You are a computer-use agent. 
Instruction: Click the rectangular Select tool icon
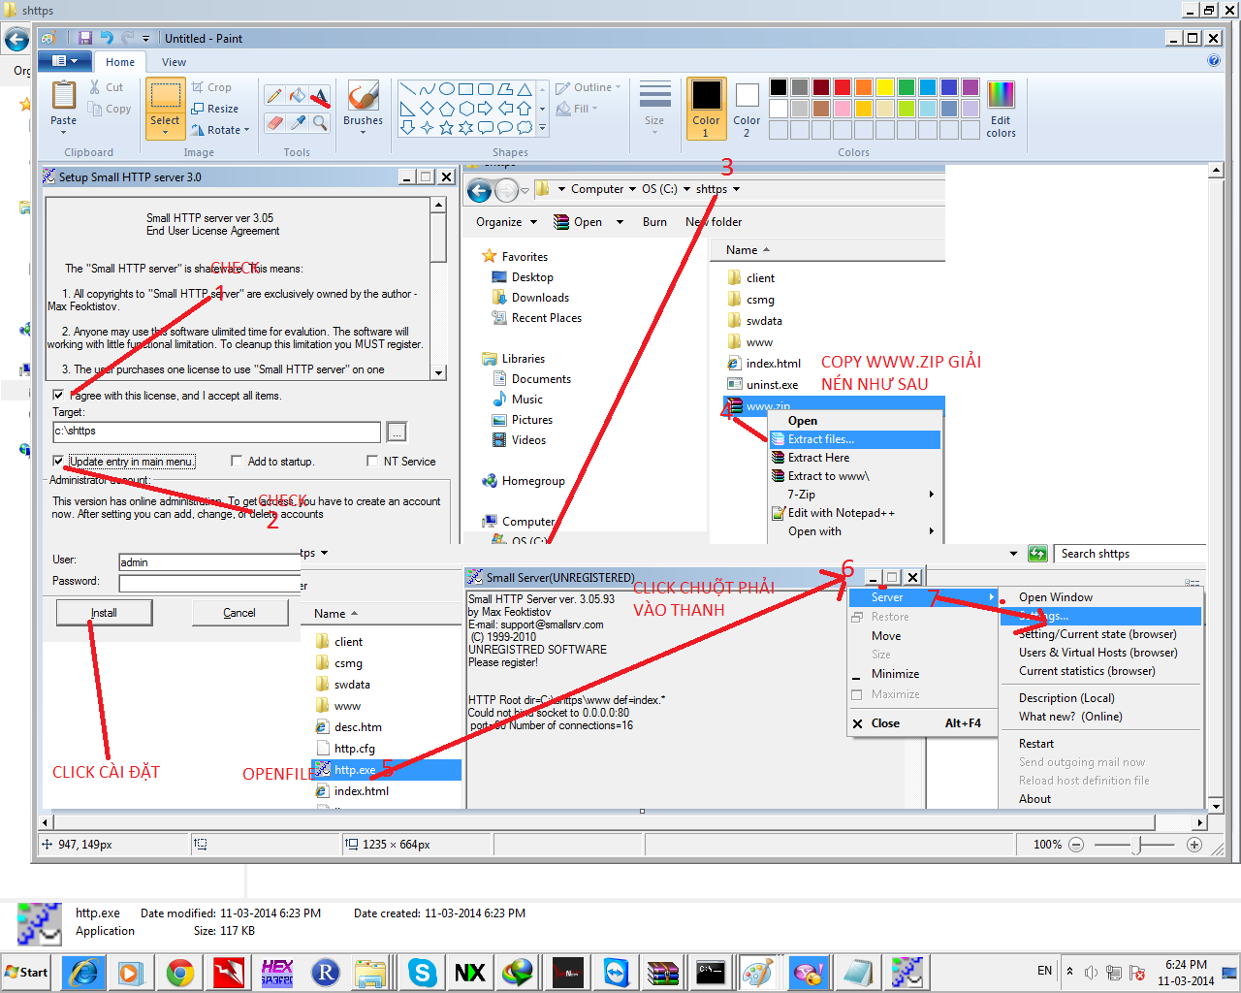click(x=165, y=96)
